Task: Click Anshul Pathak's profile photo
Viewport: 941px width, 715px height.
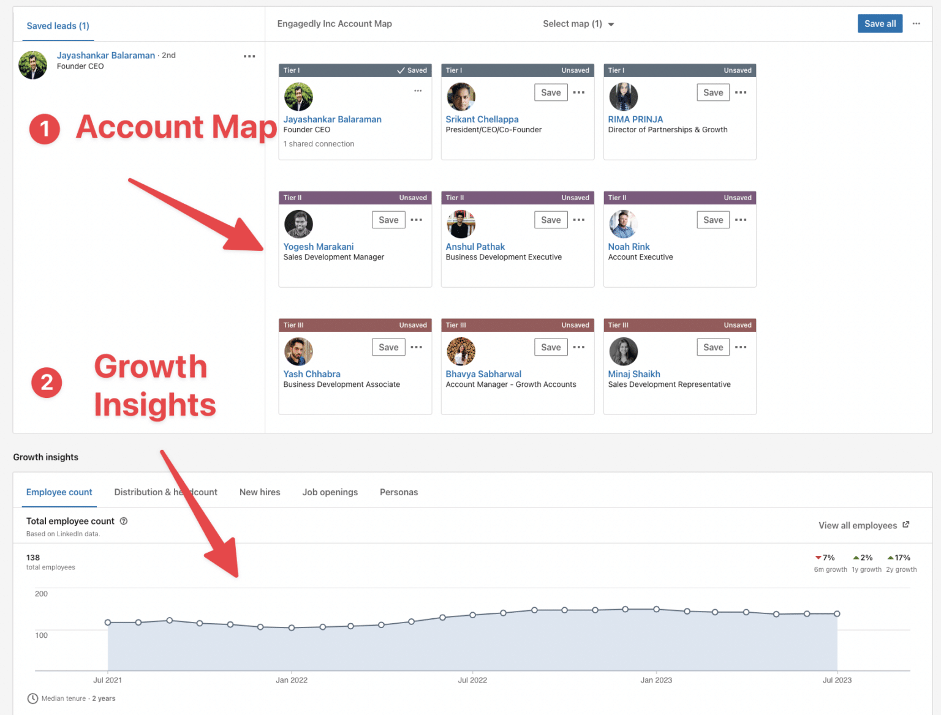Action: 461,224
